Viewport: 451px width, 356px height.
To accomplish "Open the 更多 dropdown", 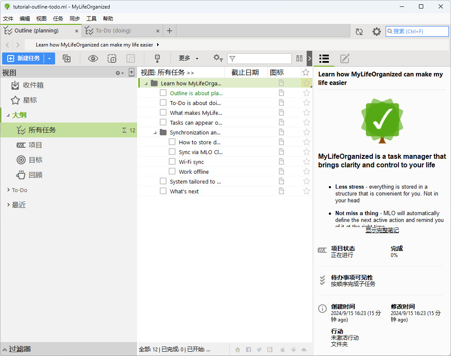I will pos(188,58).
